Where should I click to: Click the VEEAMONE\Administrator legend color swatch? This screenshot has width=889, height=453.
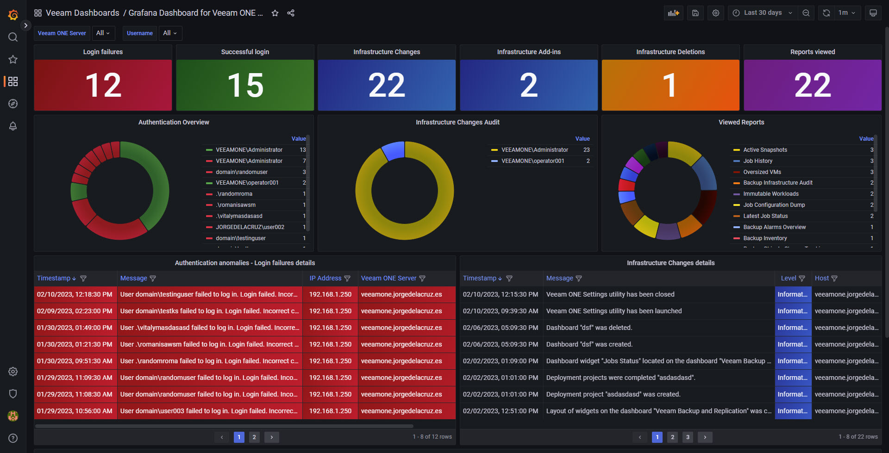[x=208, y=149]
